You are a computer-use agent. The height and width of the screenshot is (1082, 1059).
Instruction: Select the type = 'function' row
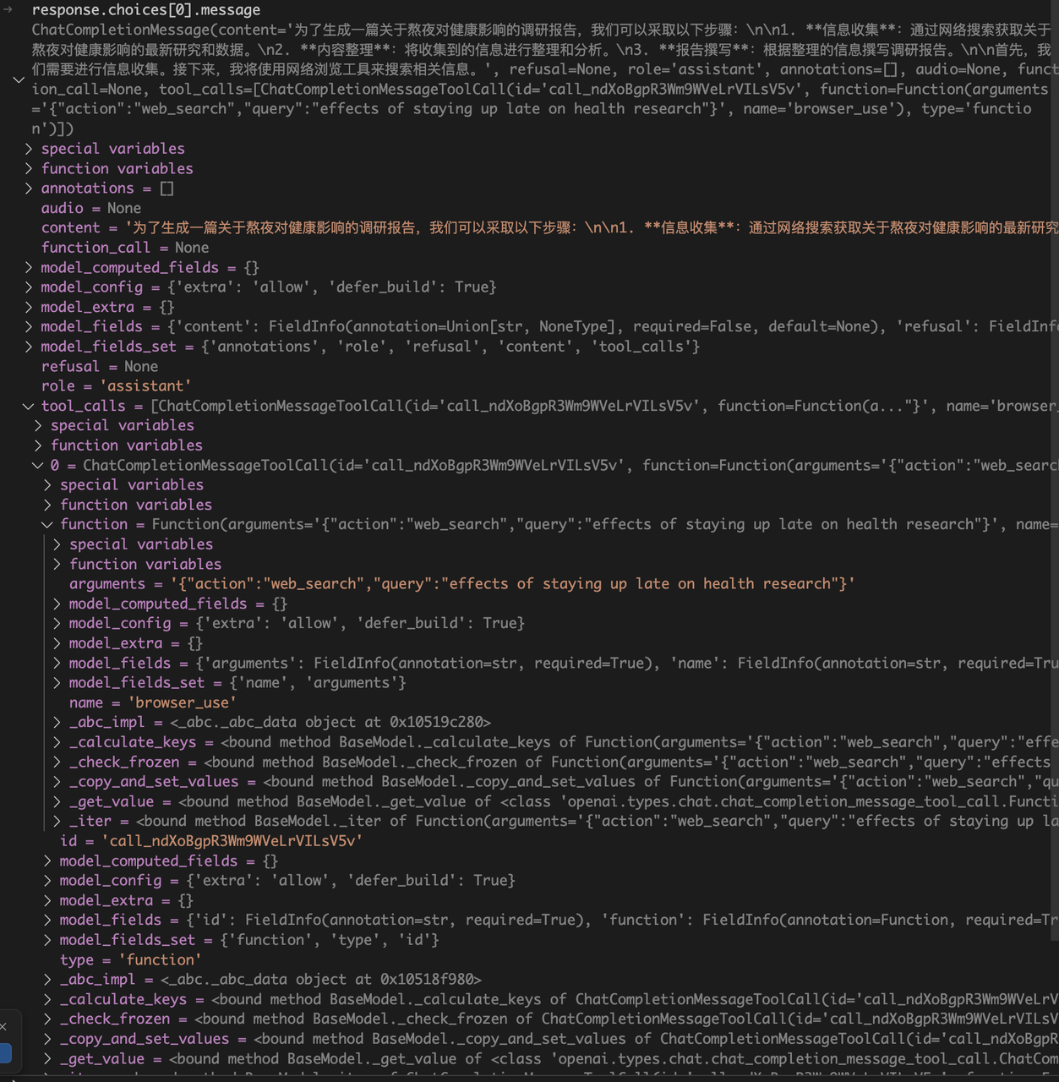click(x=130, y=960)
